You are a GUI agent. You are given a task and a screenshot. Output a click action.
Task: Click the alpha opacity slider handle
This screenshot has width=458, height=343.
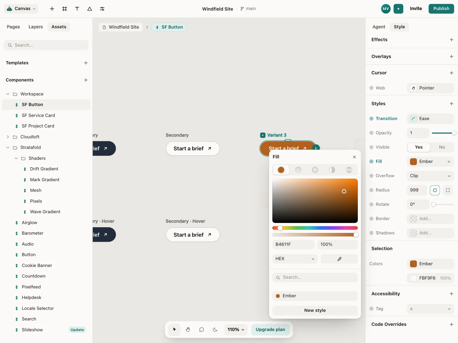pyautogui.click(x=356, y=235)
